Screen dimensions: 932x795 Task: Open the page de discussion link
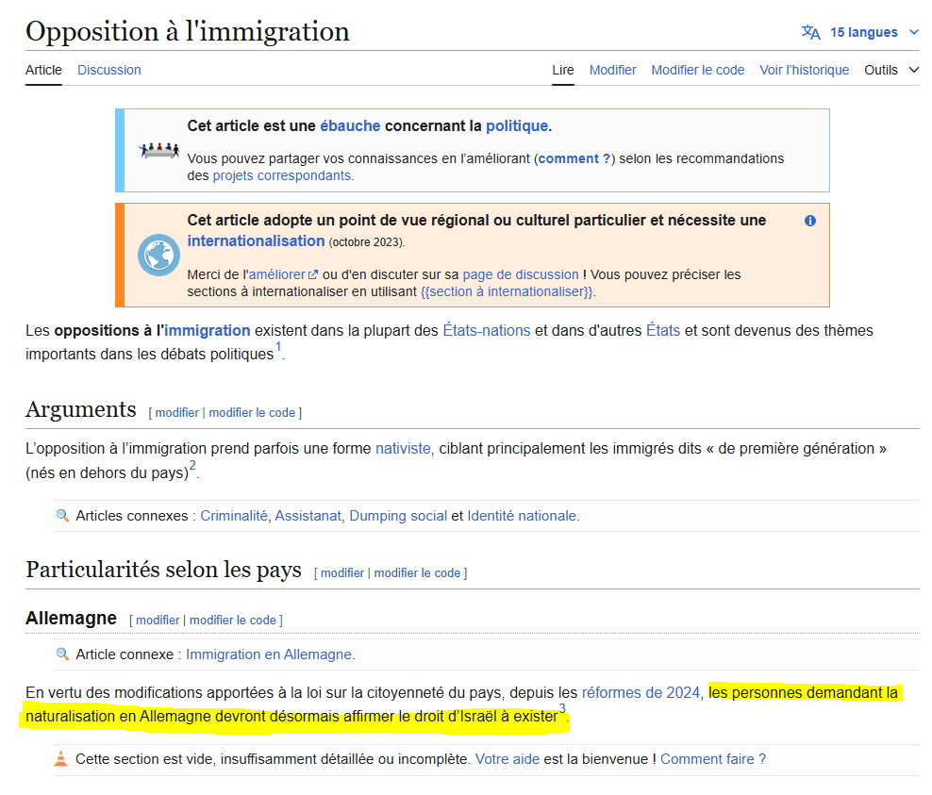point(521,274)
